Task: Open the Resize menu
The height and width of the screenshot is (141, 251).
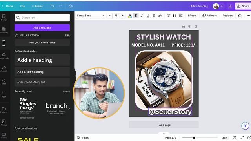Action: [x=37, y=6]
